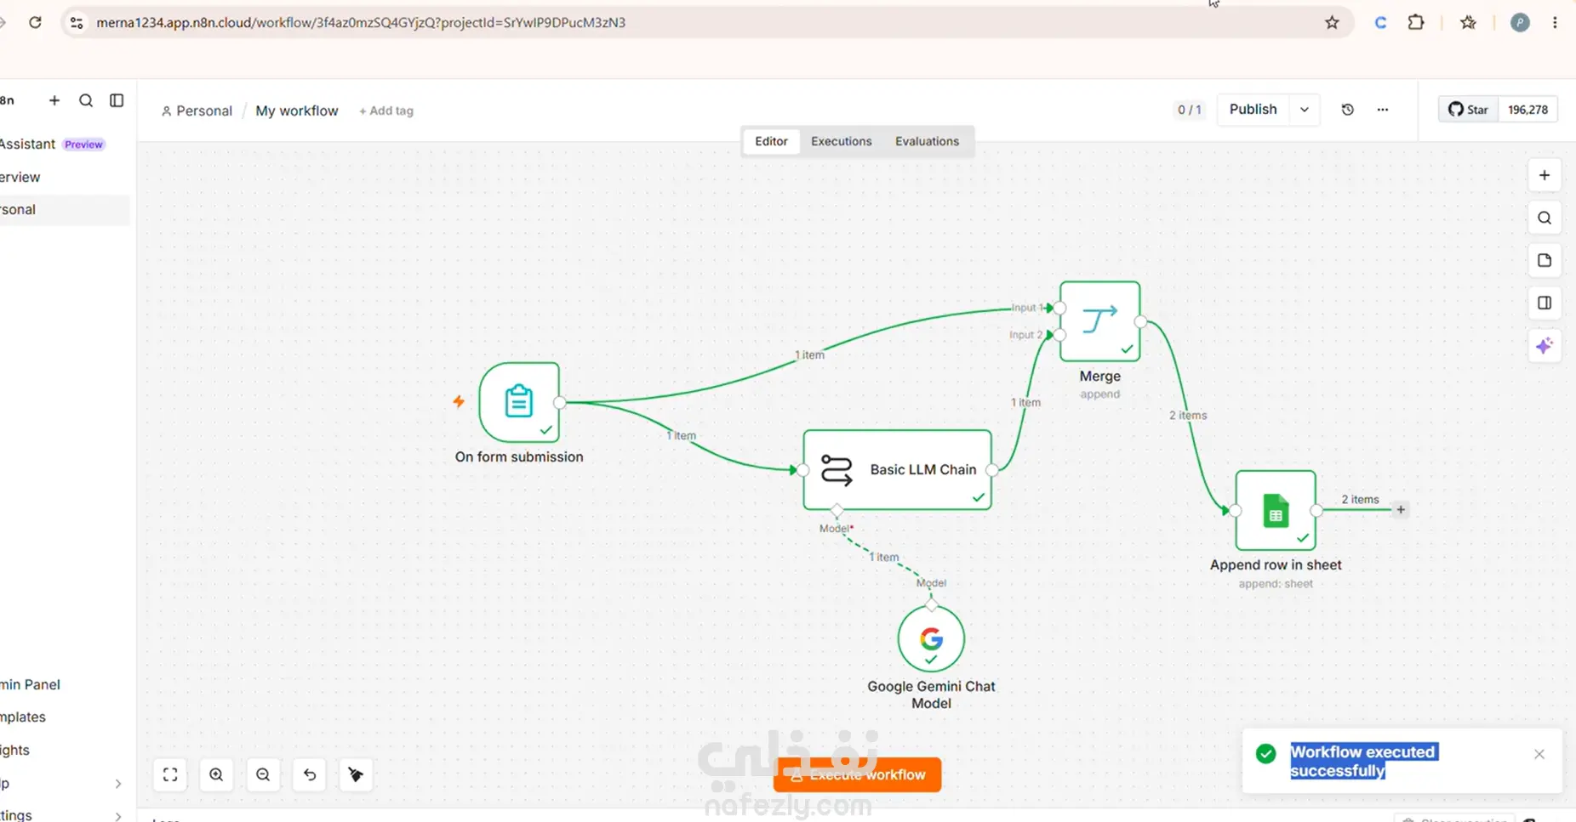Open the canvas node search icon
This screenshot has height=822, width=1576.
point(1545,218)
